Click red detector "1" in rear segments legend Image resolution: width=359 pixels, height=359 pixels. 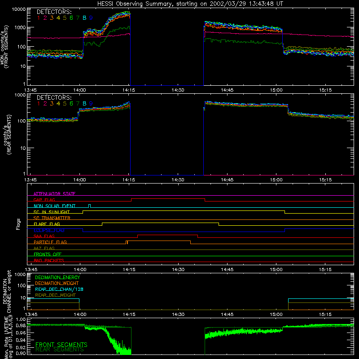(x=39, y=104)
